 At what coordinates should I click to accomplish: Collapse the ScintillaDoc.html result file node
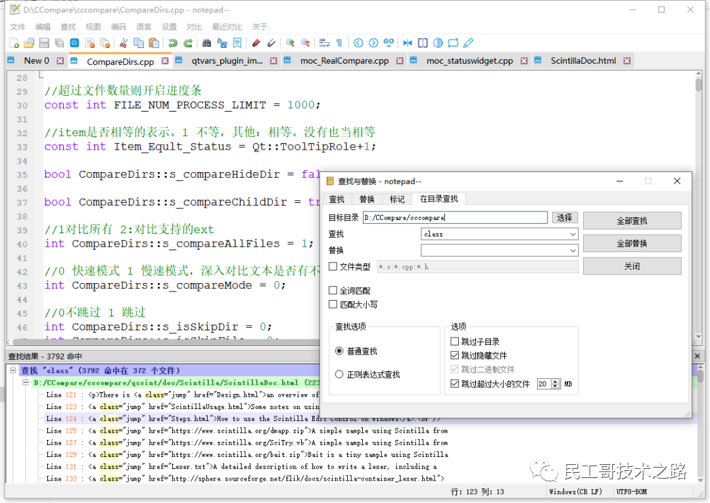(x=26, y=382)
